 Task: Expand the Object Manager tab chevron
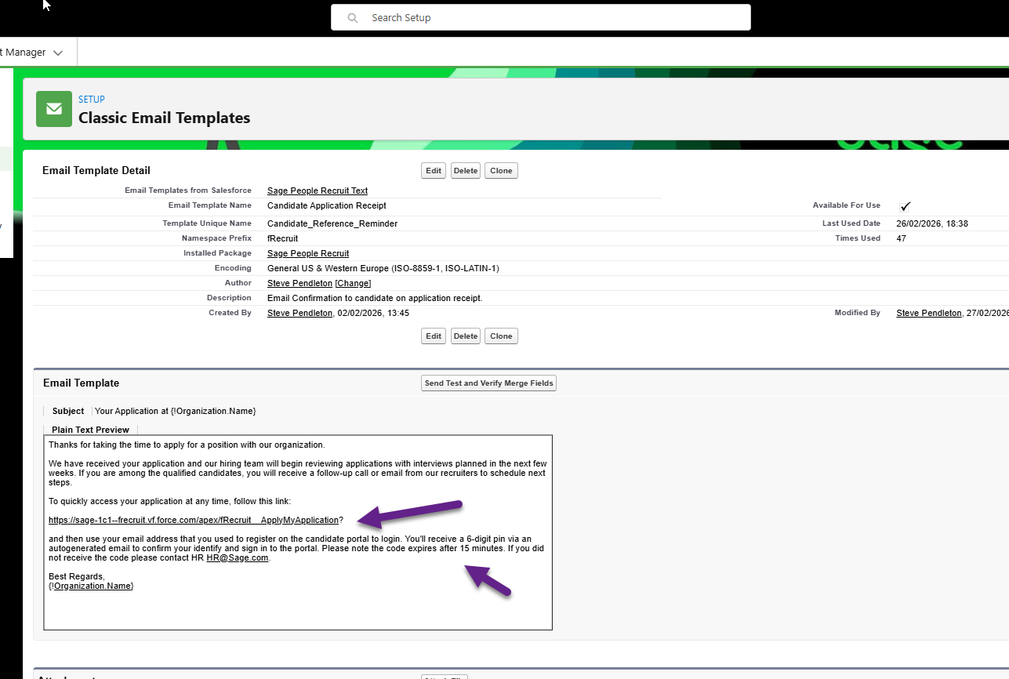[x=58, y=53]
